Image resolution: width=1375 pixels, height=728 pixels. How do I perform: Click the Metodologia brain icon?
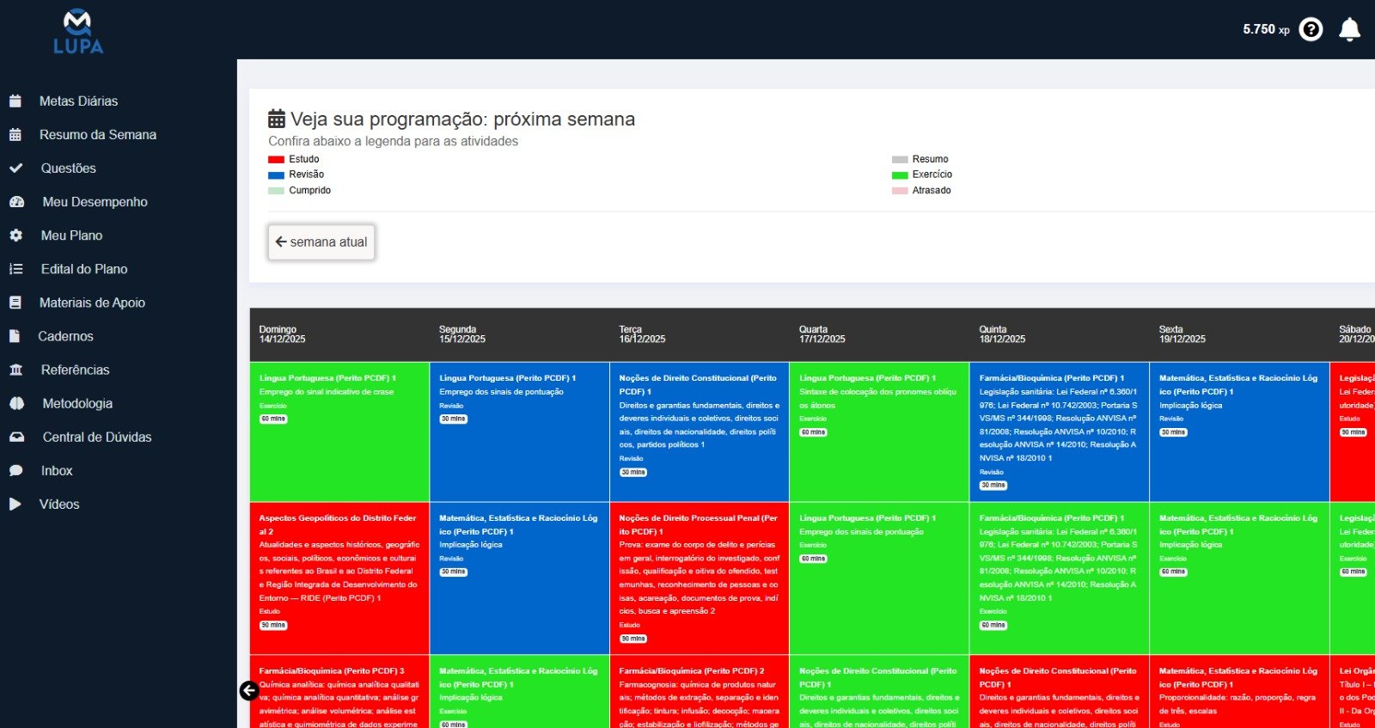(x=16, y=403)
